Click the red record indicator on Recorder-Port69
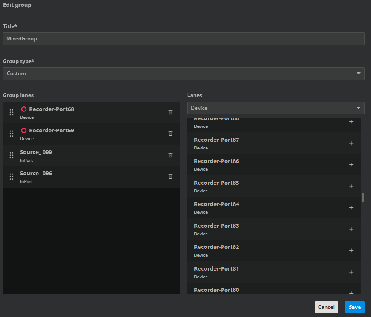The height and width of the screenshot is (317, 371). [x=24, y=130]
